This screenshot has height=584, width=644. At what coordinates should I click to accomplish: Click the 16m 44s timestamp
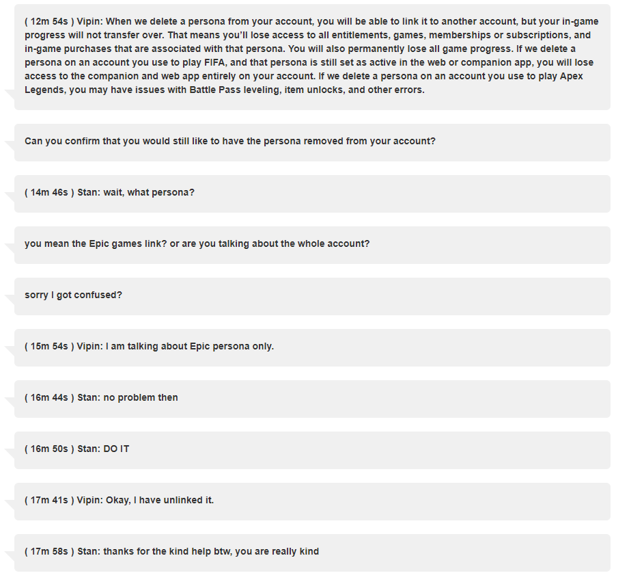click(49, 398)
